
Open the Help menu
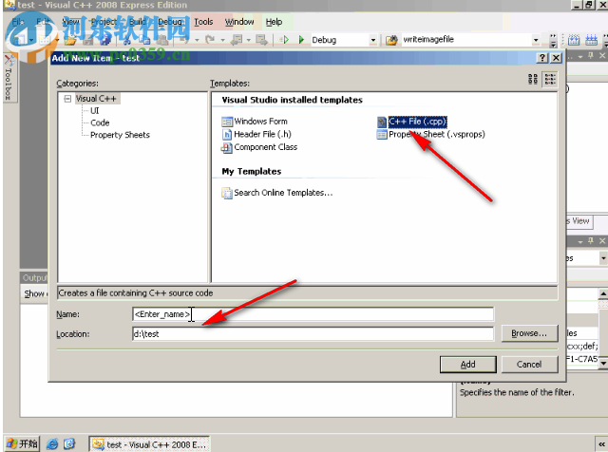click(274, 22)
